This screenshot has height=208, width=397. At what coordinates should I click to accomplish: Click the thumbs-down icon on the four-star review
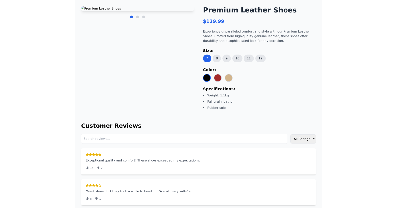tap(96, 198)
